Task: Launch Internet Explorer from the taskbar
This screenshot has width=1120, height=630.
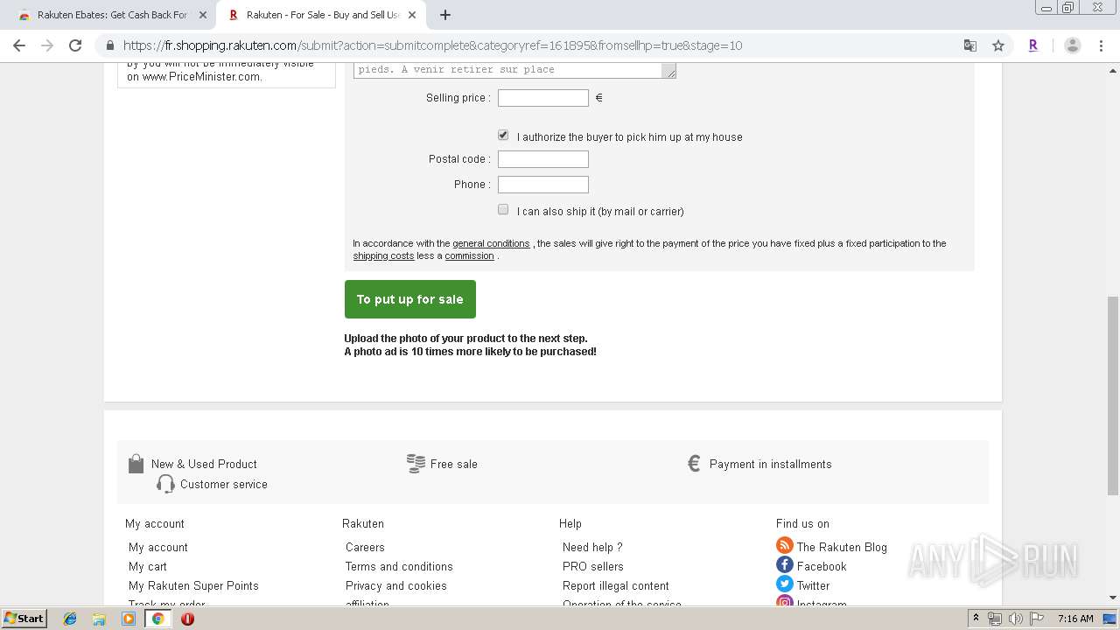Action: (70, 619)
